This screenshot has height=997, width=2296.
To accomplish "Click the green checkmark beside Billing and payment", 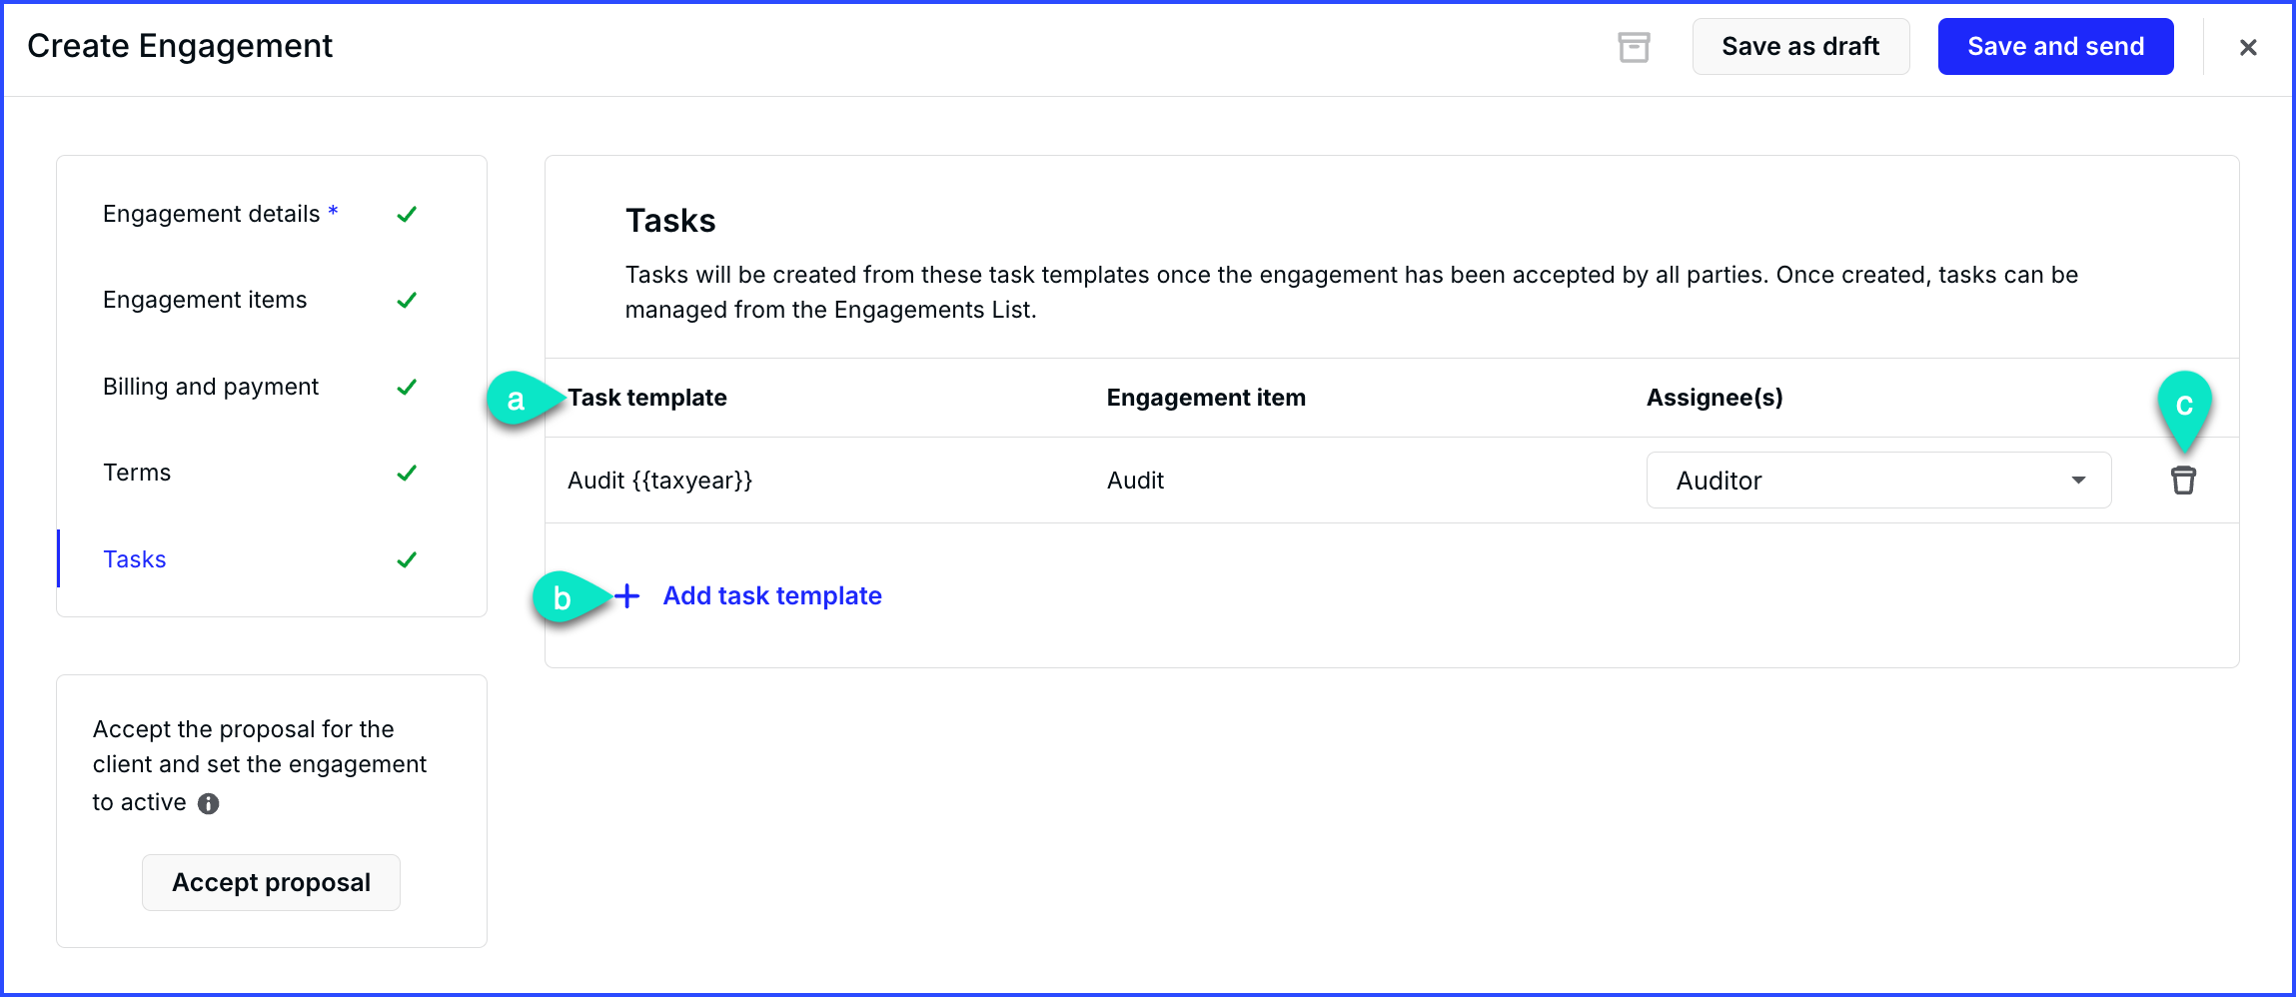I will tap(407, 387).
